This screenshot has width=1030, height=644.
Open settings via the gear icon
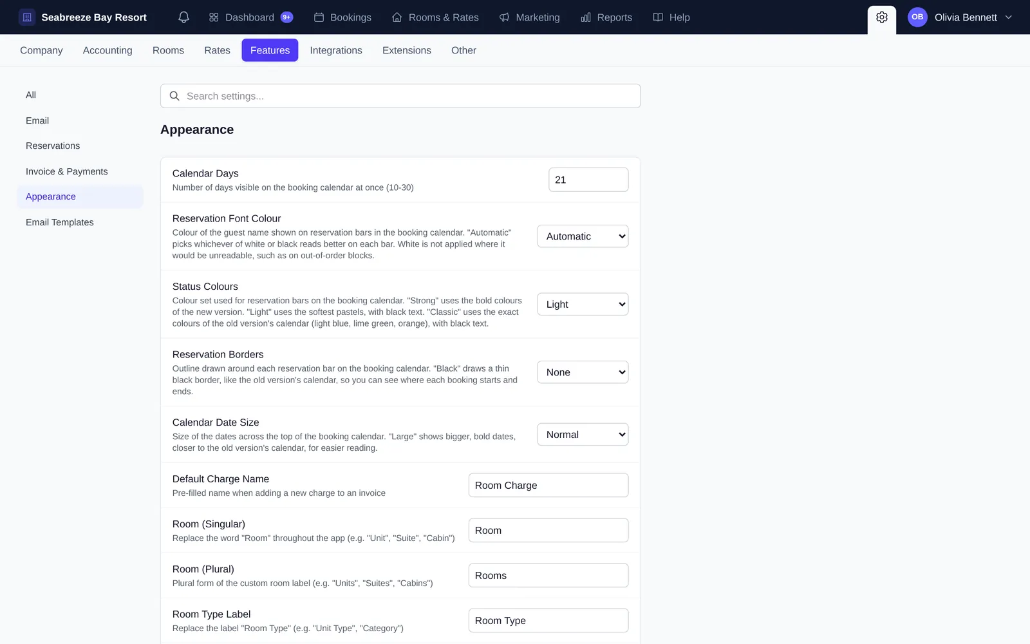[x=882, y=17]
